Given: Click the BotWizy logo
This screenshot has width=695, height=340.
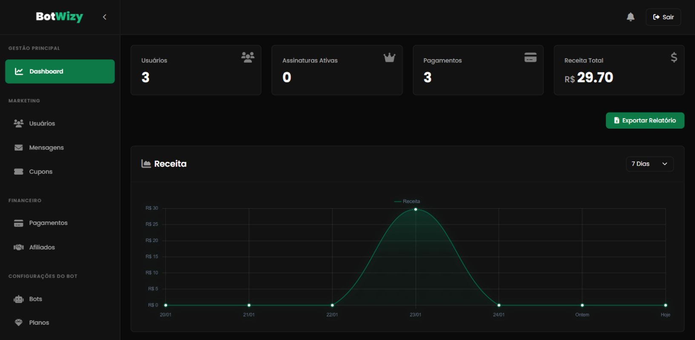Looking at the screenshot, I should point(59,17).
